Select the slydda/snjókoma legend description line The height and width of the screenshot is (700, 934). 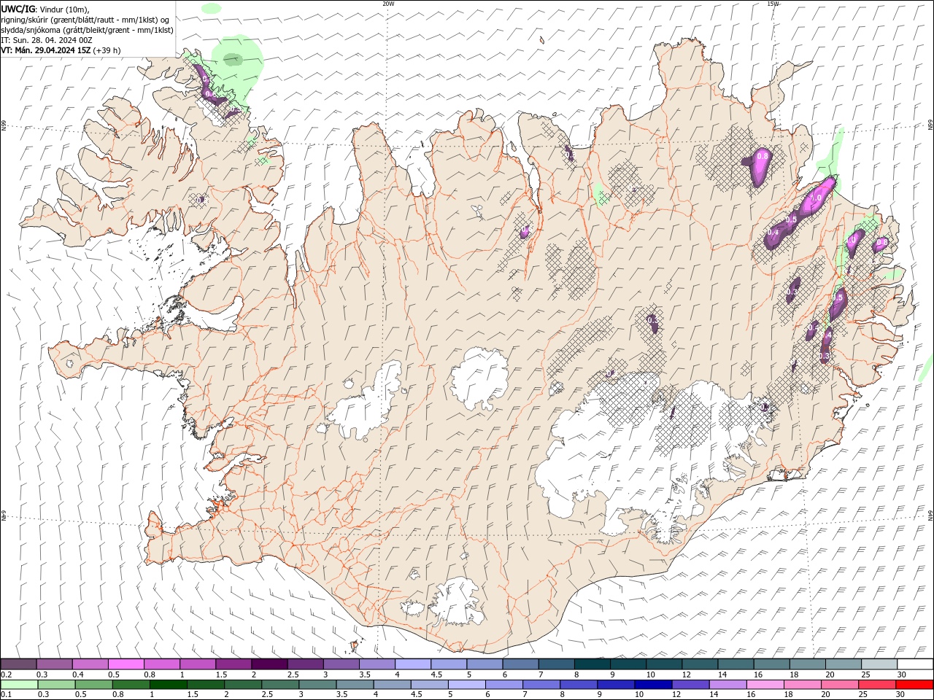pyautogui.click(x=87, y=30)
